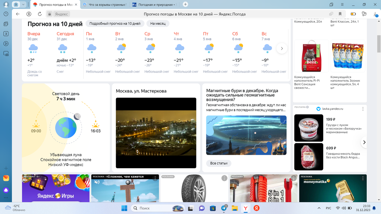Image resolution: width=381 pixels, height=214 pixels.
Task: Click the address bar page title
Action: [x=195, y=14]
